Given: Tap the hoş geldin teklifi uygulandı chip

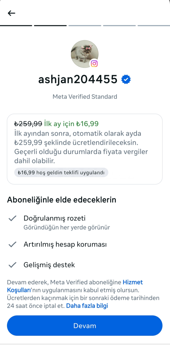Looking at the screenshot, I should (x=61, y=172).
